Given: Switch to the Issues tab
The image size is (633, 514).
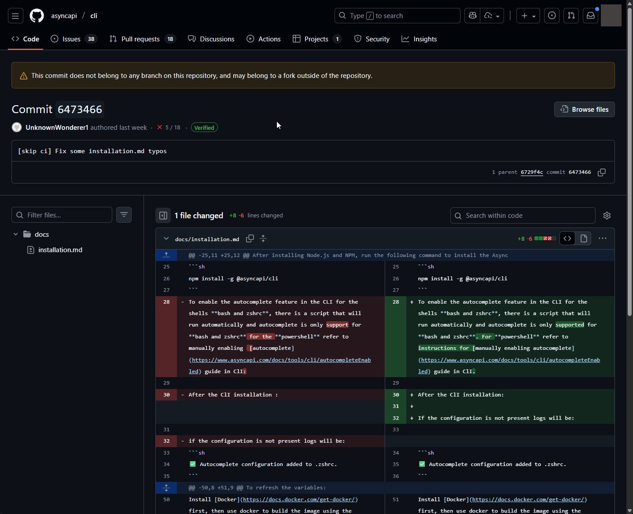Looking at the screenshot, I should [74, 39].
